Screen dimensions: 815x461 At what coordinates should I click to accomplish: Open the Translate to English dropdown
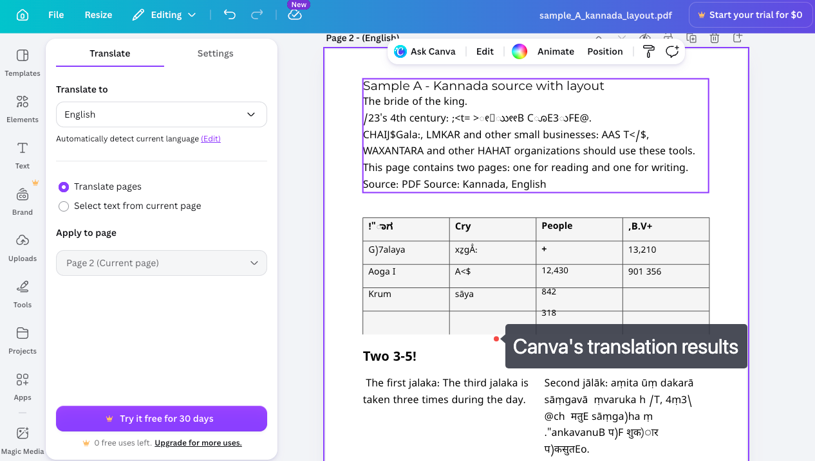click(x=162, y=114)
